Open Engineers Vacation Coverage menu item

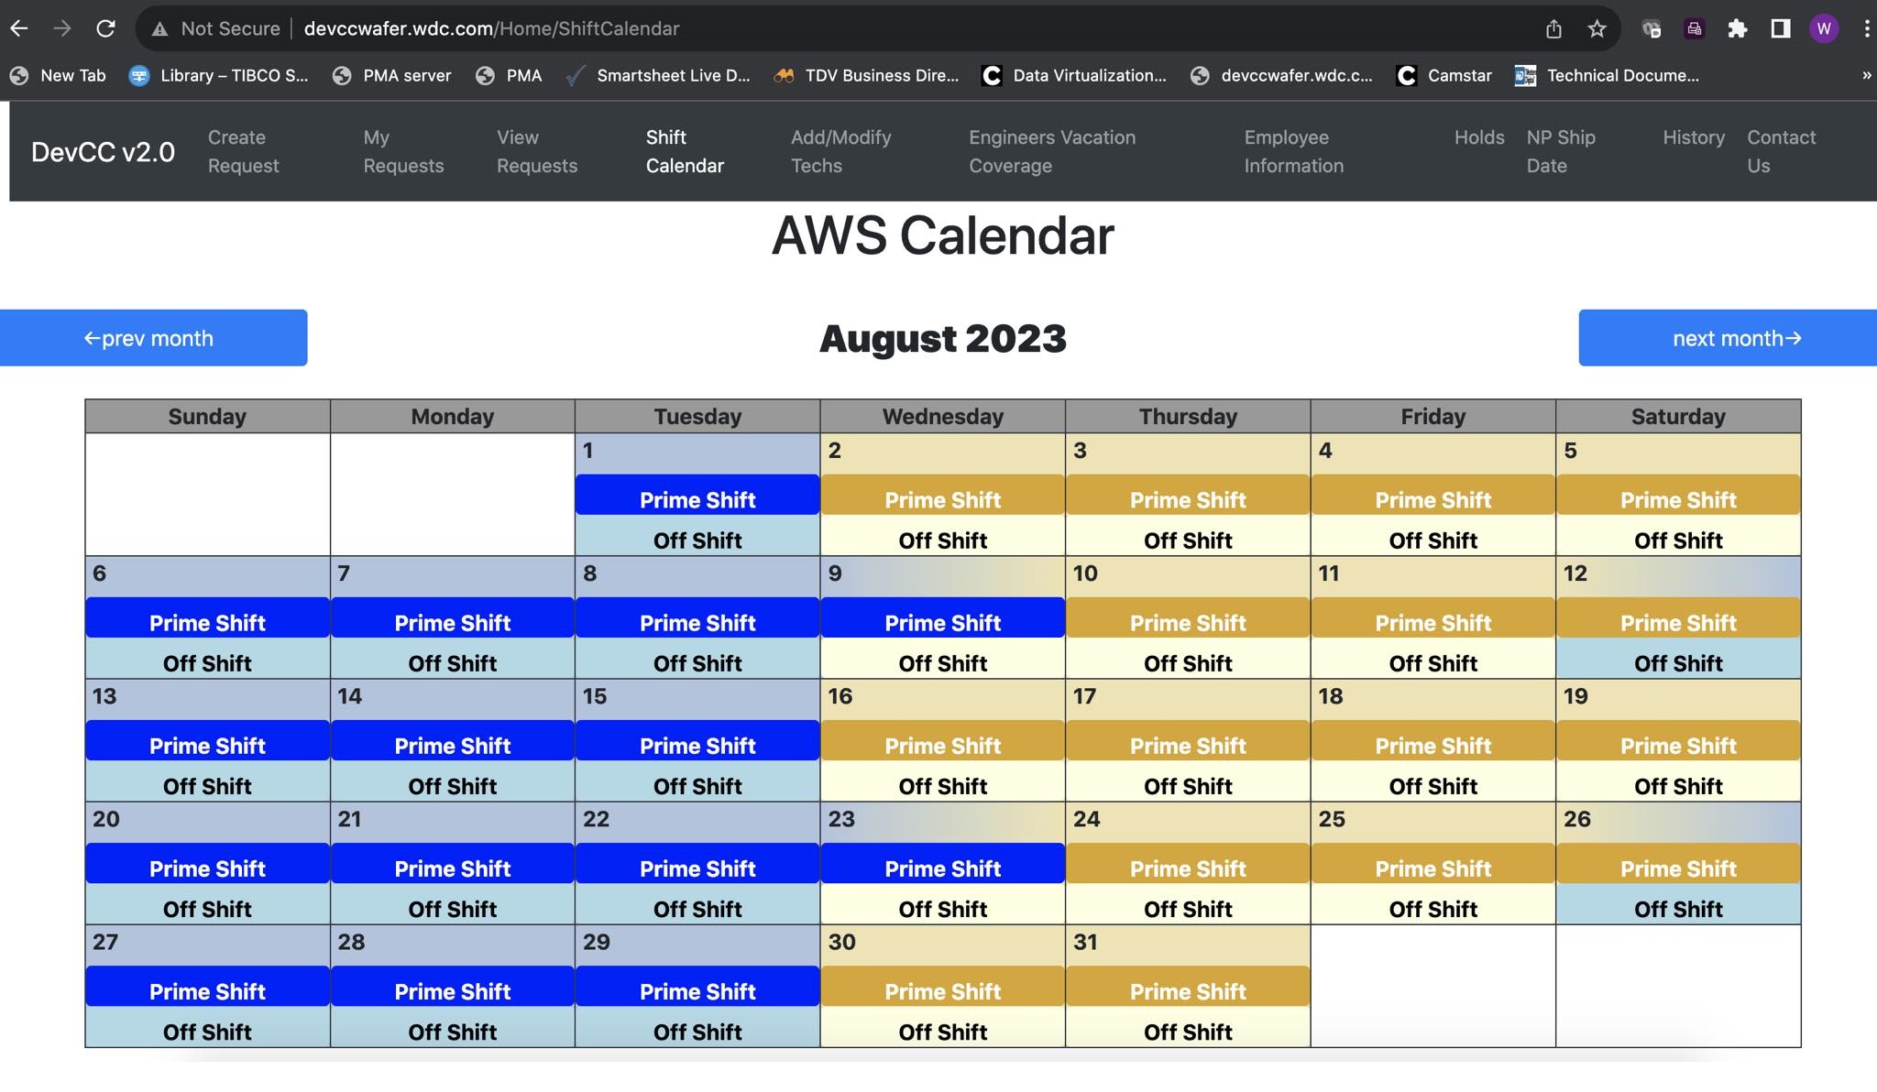point(1052,151)
